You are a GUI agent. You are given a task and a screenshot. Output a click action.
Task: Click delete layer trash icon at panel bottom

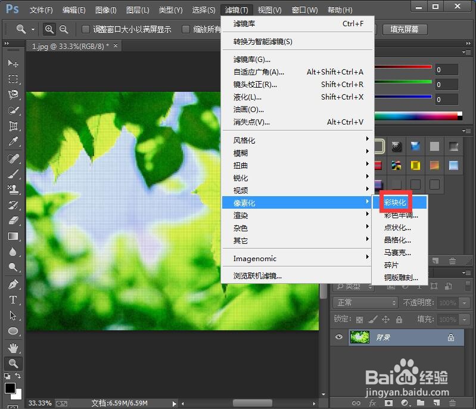pyautogui.click(x=452, y=403)
